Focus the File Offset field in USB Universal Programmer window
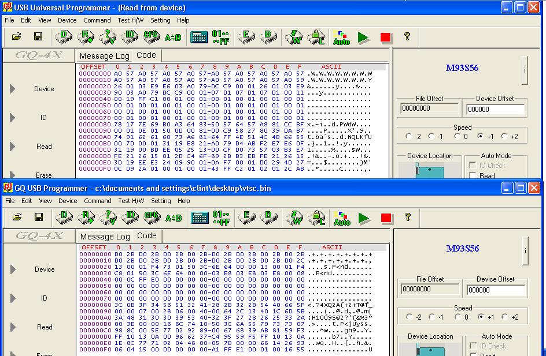The height and width of the screenshot is (356, 546). click(429, 108)
